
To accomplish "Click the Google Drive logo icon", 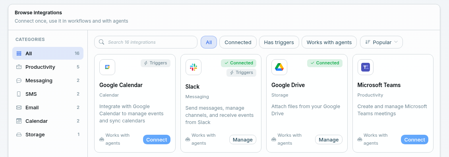I will (x=279, y=67).
